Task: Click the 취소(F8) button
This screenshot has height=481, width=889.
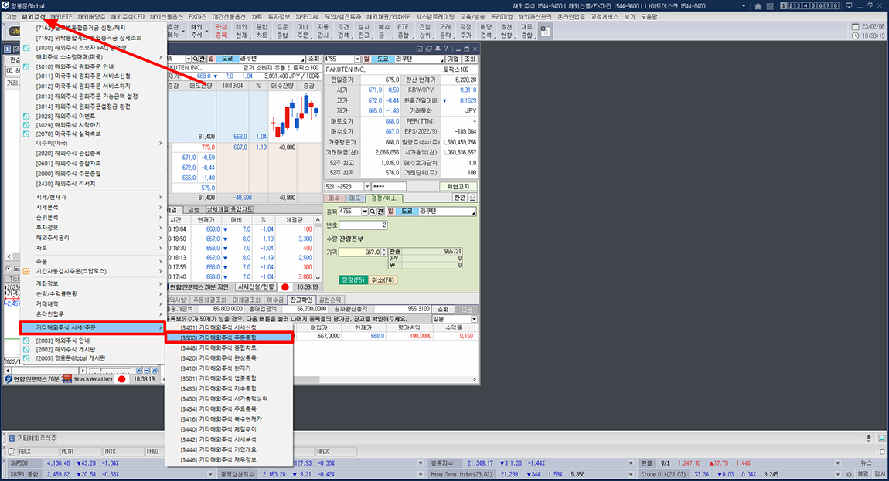Action: point(383,279)
